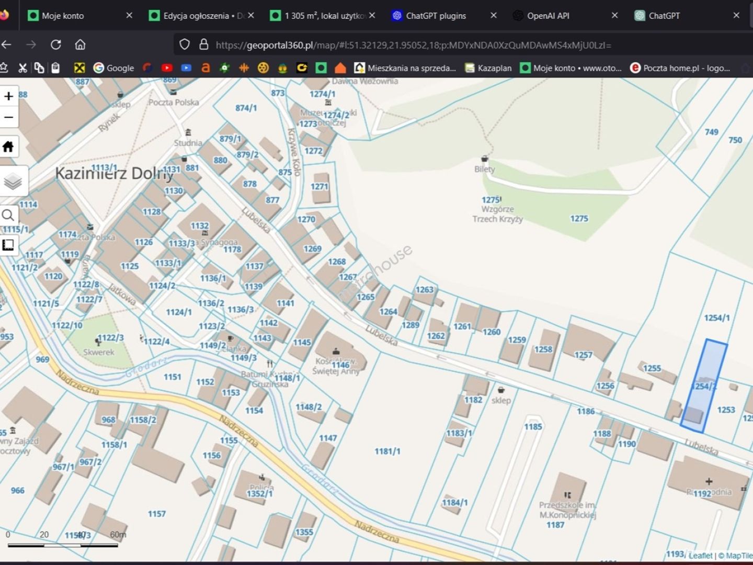Click the shield tracking protection icon

pos(185,45)
